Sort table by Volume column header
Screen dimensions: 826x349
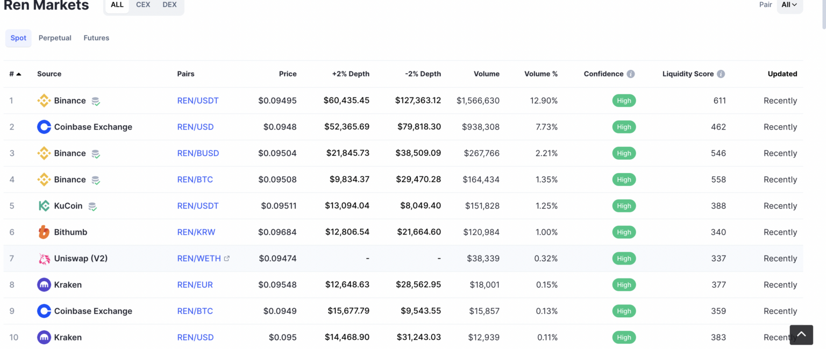click(486, 74)
